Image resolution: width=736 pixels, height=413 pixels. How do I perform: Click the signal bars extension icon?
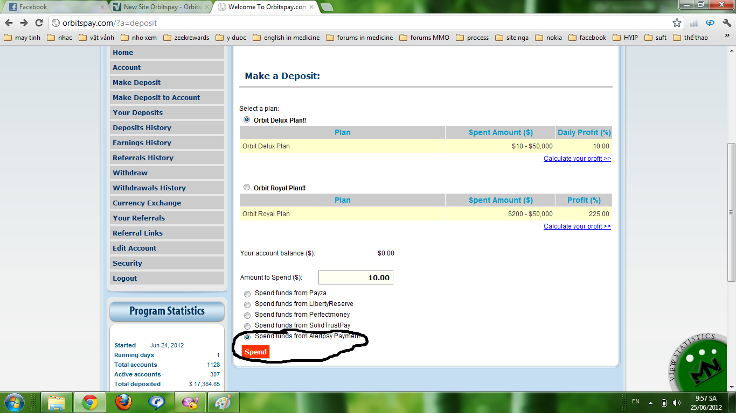[x=694, y=23]
